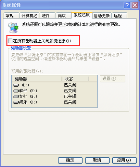Click the 设置(S)... button
Image resolution: width=140 pixels, height=167 pixels.
click(113, 79)
